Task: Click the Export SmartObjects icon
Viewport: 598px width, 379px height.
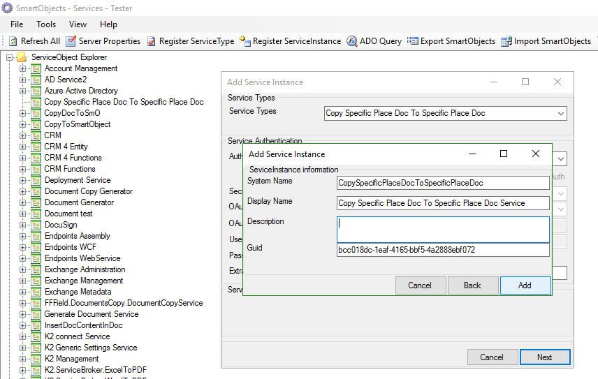Action: pos(413,41)
